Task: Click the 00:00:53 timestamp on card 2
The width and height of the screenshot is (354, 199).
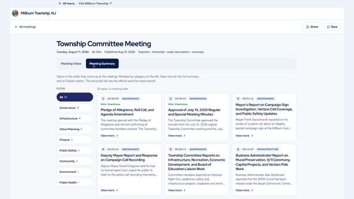Action: (180, 99)
